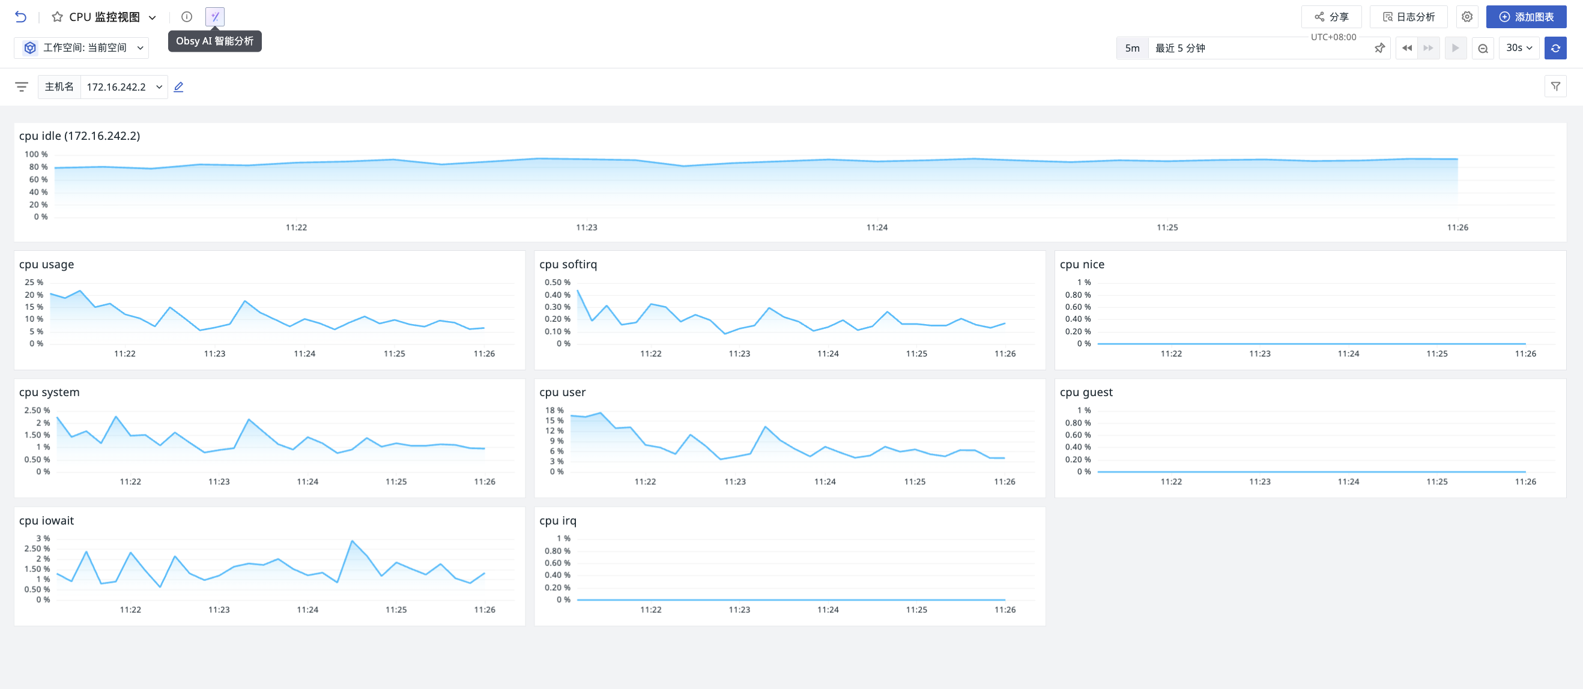Change the 30s refresh interval
Image resolution: width=1583 pixels, height=689 pixels.
(x=1519, y=48)
